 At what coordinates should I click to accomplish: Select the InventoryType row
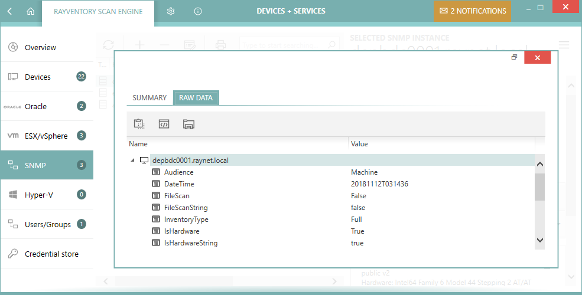[x=186, y=219]
